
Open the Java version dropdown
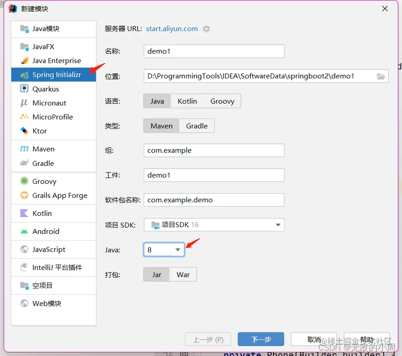164,250
